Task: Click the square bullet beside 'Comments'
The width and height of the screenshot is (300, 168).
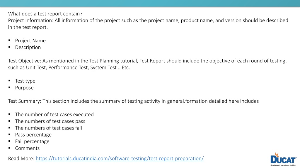Action: pos(9,148)
